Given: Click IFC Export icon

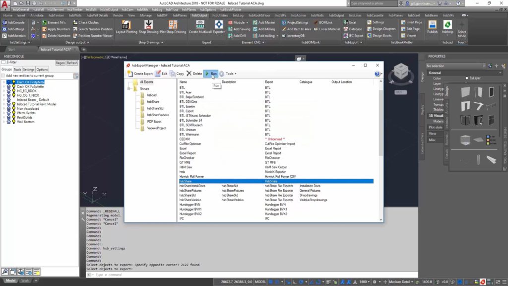Looking at the screenshot, I should 353,36.
